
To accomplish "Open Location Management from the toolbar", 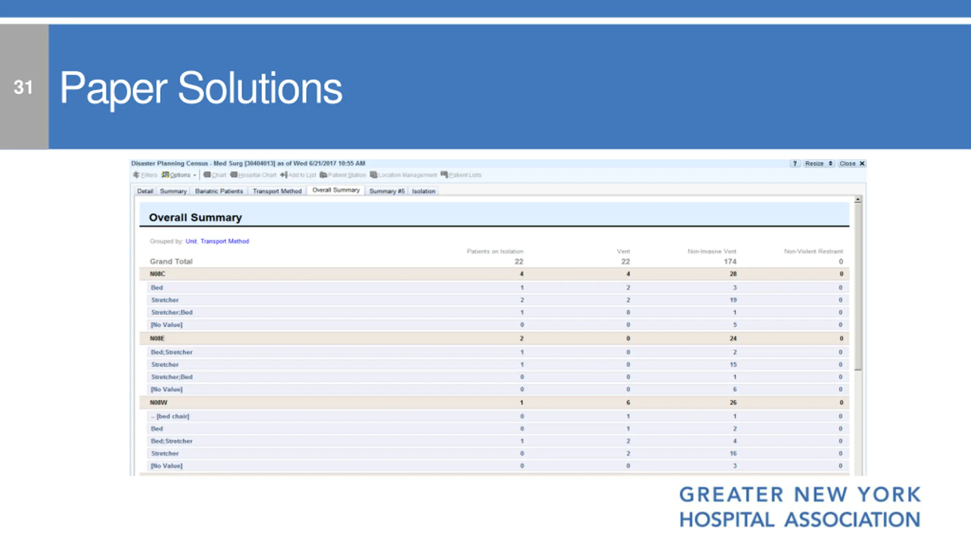I will tap(404, 175).
